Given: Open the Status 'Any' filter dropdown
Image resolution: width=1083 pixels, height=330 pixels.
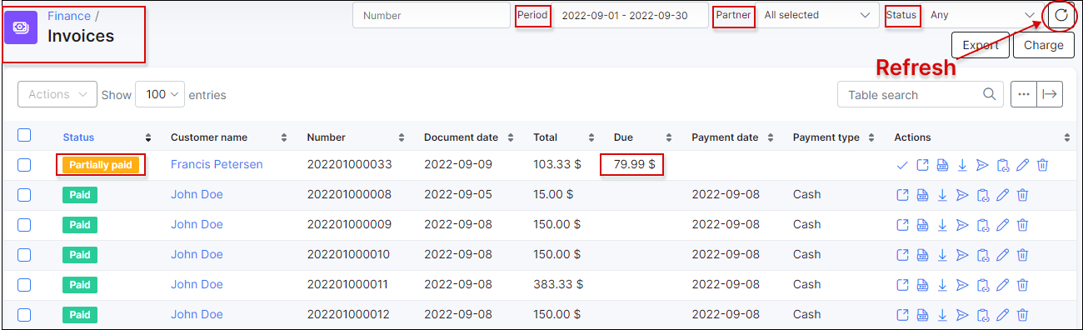Looking at the screenshot, I should 982,15.
